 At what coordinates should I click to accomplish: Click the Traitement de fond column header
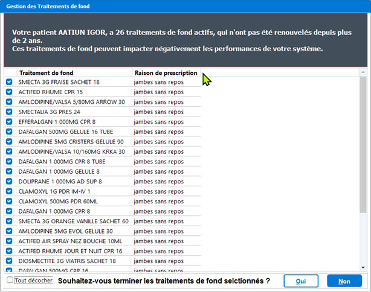(x=74, y=73)
